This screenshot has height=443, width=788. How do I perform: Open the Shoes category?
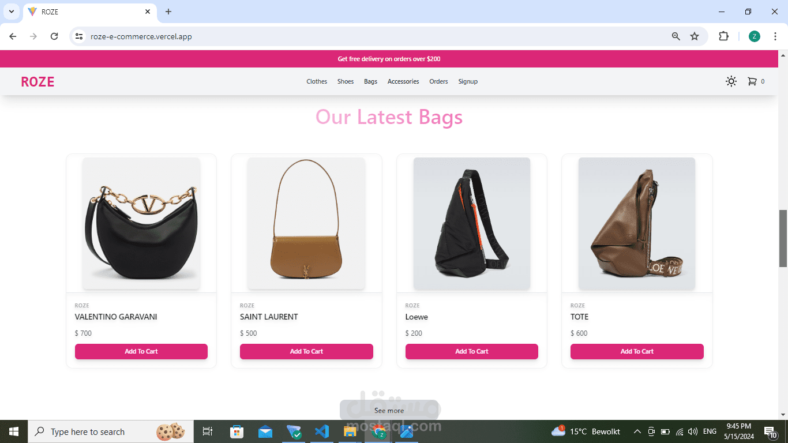pyautogui.click(x=346, y=81)
